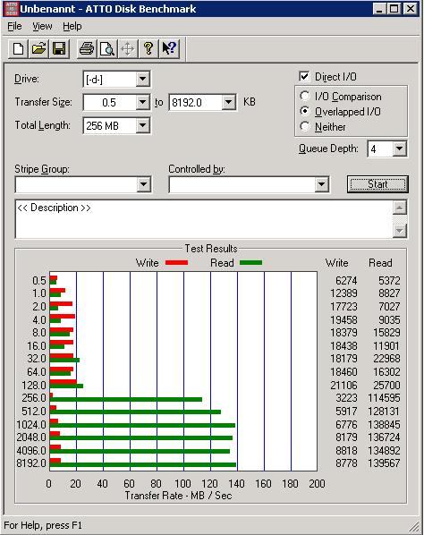The height and width of the screenshot is (535, 424).
Task: Click the description scrollbar up arrow
Action: (400, 208)
